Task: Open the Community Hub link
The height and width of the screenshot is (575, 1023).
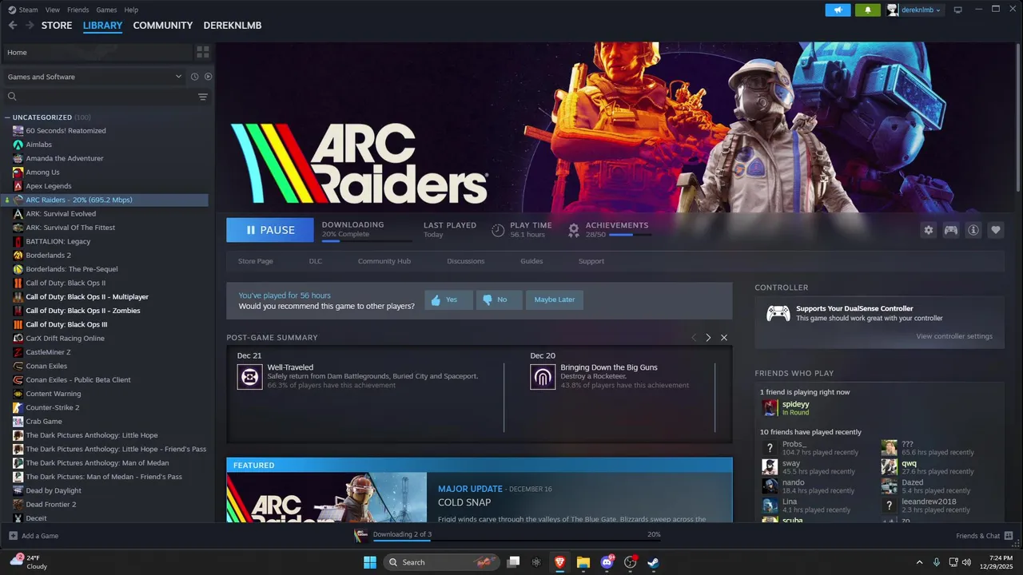Action: (384, 261)
